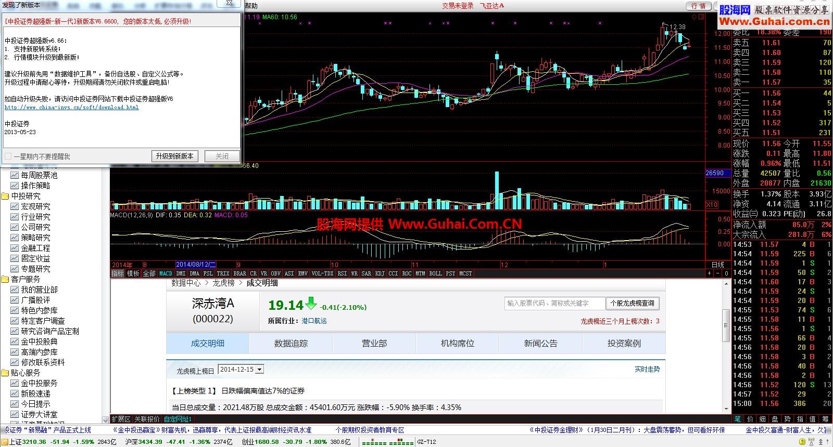Open 新股速递 item
Viewport: 833px width, 447px height.
tap(35, 393)
